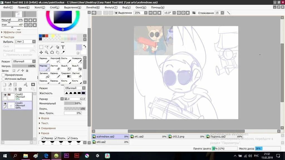Screen dimensions: 285x160
Task: Enable Прикрепление clipping checkbox
Action: click(x=3, y=75)
